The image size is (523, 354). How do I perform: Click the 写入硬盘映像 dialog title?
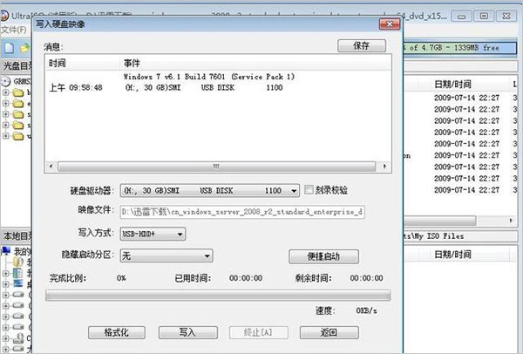click(60, 24)
